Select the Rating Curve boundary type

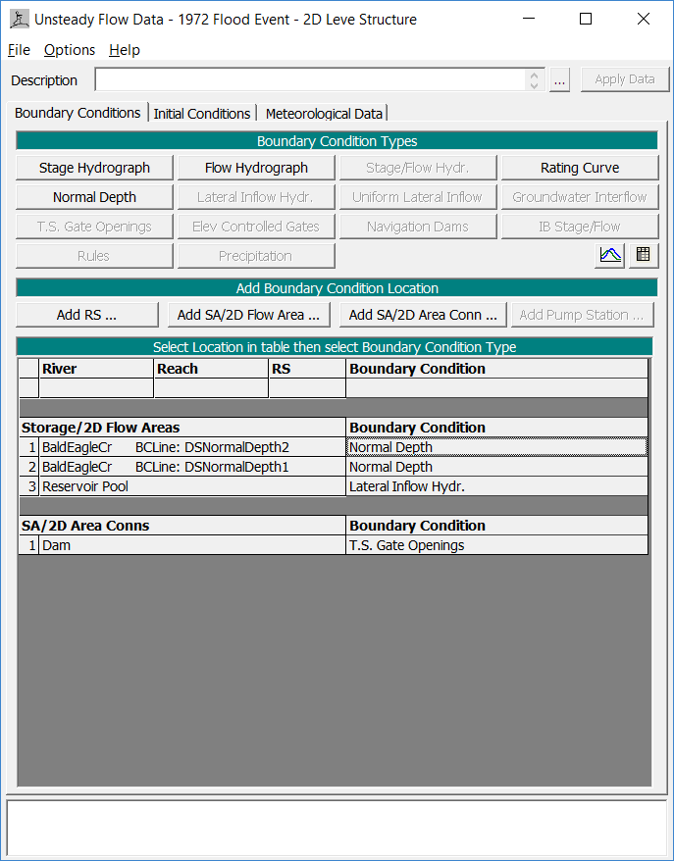(579, 168)
